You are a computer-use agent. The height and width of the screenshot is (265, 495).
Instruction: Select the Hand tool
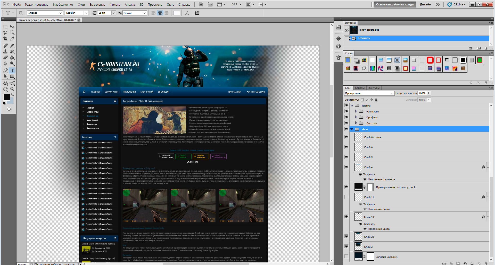(5, 89)
